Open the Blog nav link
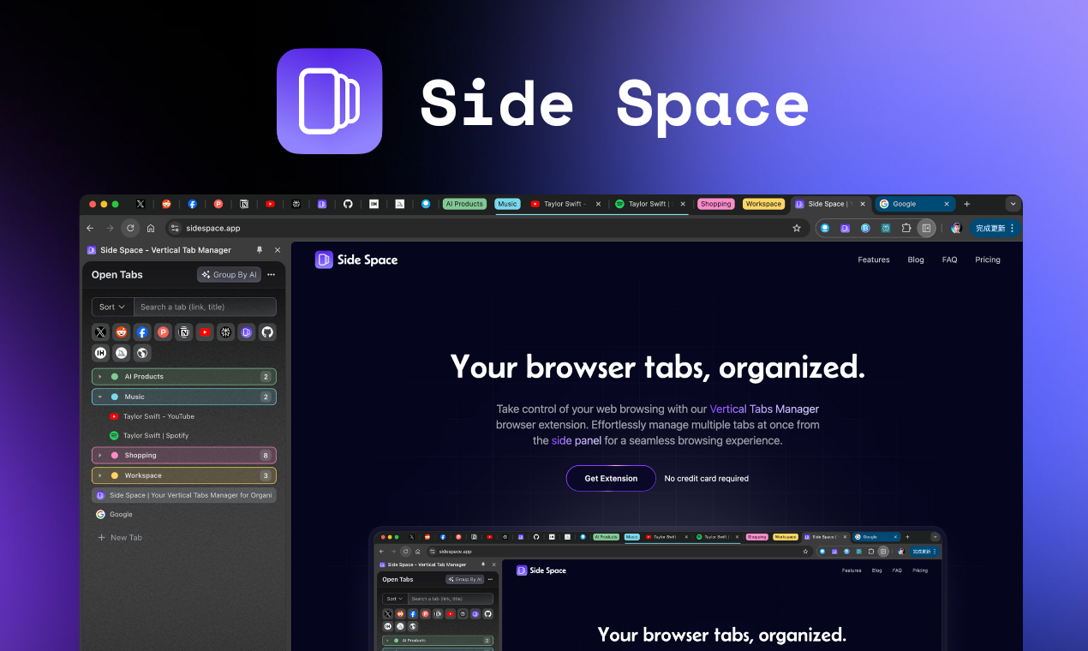 (x=916, y=260)
